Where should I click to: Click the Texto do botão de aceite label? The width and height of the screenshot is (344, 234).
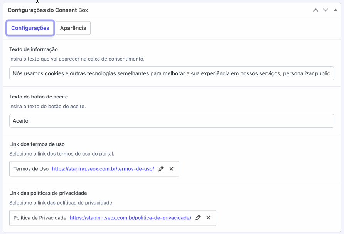(39, 97)
